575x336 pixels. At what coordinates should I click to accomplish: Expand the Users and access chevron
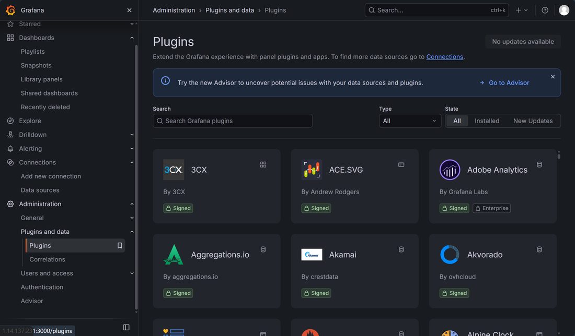click(132, 273)
